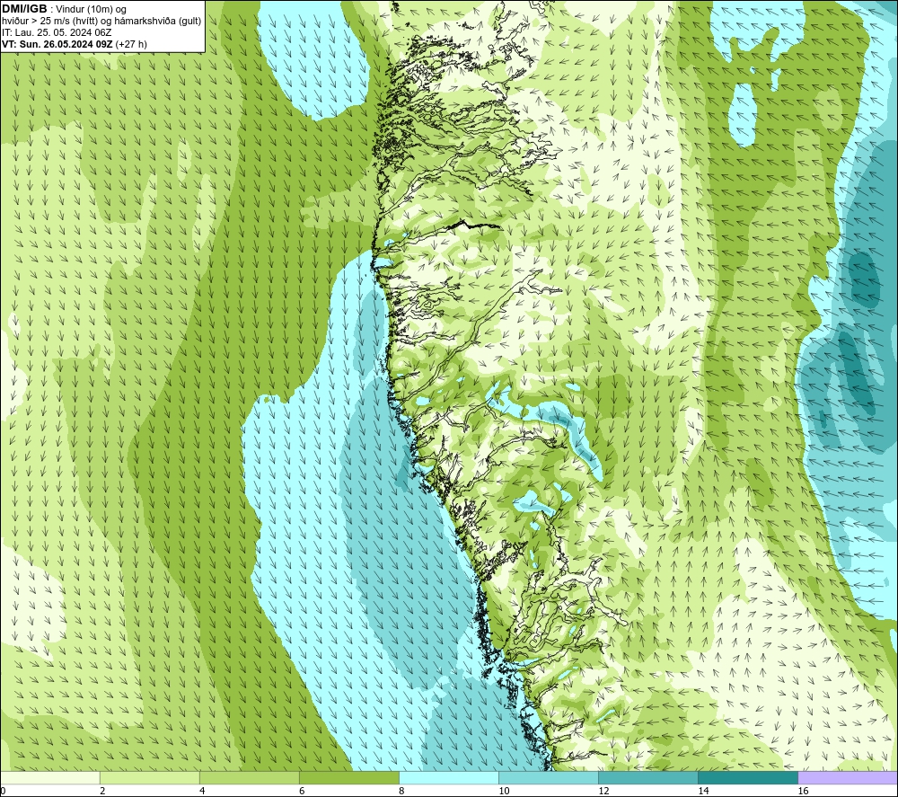898x797 pixels.
Task: Click the 8–10 m/s light cyan legend swatch
Action: click(448, 777)
